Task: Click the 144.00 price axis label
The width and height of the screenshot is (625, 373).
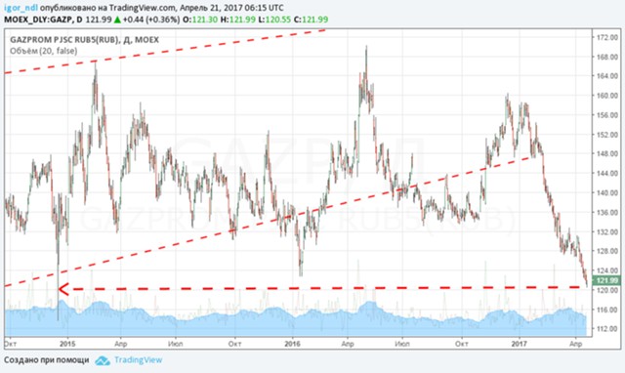Action: coord(607,174)
